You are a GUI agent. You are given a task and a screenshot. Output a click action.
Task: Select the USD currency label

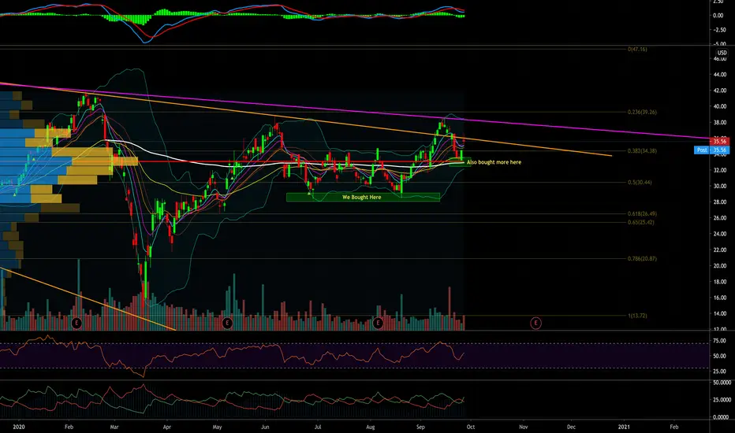tap(722, 53)
